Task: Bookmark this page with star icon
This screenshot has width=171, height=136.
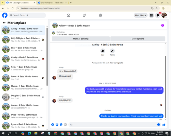Action: [157, 8]
